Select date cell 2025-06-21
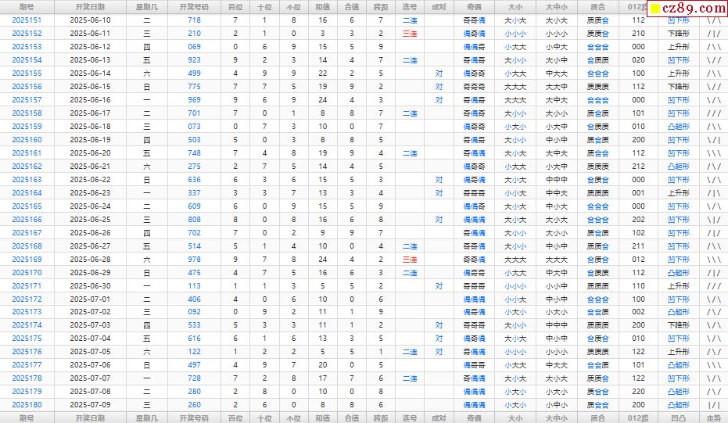Viewport: 728px width, 423px height. 90,167
